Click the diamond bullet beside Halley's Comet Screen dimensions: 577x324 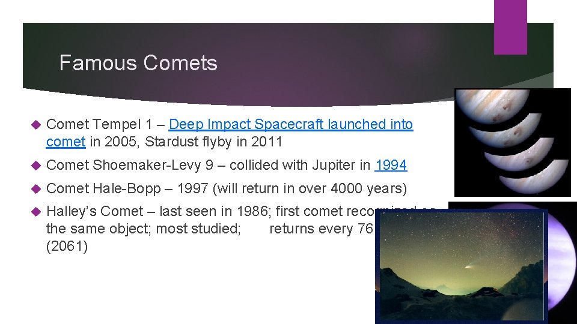tap(36, 212)
